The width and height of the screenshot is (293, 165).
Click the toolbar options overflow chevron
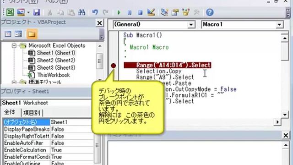click(288, 13)
